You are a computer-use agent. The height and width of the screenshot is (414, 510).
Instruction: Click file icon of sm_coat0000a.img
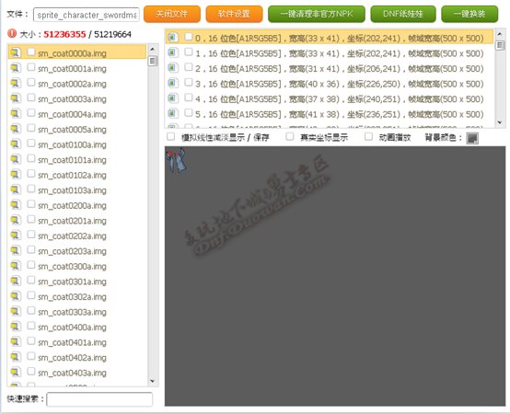[16, 52]
